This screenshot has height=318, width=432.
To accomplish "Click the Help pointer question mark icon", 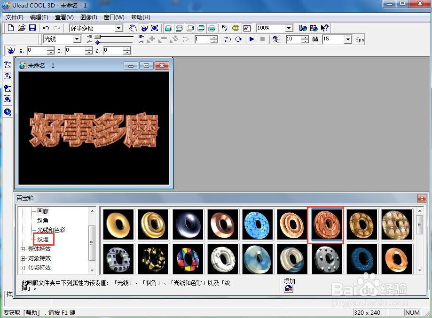I will point(324,28).
